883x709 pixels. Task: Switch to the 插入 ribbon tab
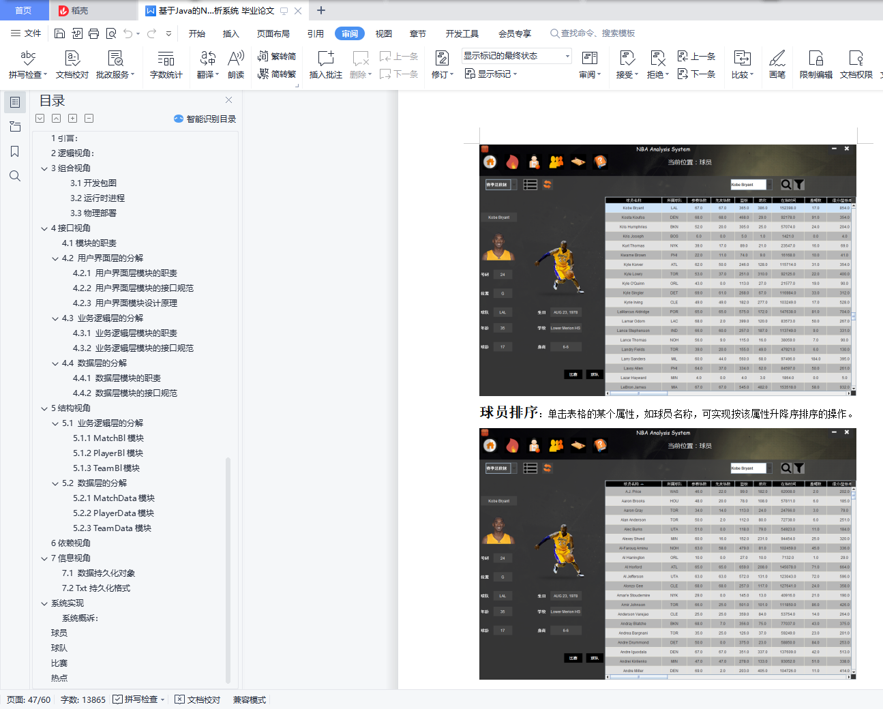[x=231, y=33]
